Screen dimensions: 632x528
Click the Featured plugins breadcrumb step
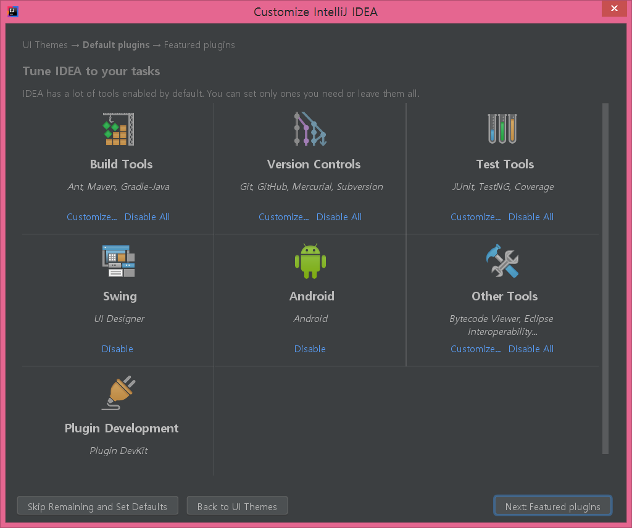pos(199,44)
